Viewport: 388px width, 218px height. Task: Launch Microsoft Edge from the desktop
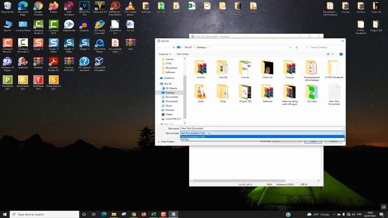[x=23, y=8]
